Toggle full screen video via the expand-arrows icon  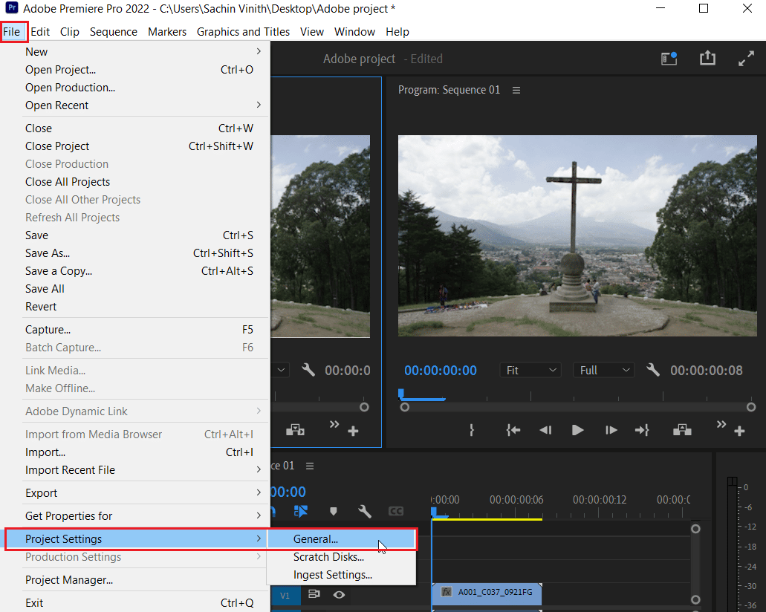[x=746, y=59]
